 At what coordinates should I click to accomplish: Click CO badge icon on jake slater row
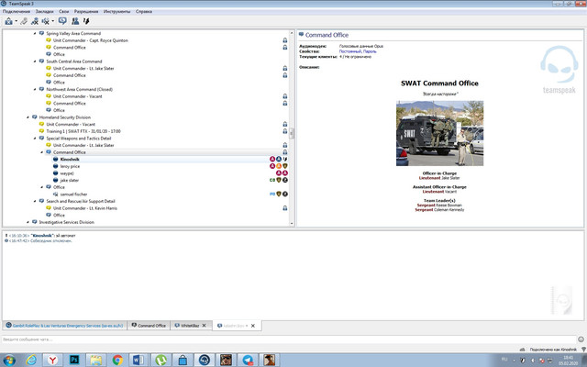(x=272, y=180)
